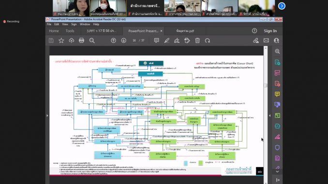This screenshot has height=184, width=328.
Task: Add a comment with speech bubble icon
Action: [x=156, y=41]
